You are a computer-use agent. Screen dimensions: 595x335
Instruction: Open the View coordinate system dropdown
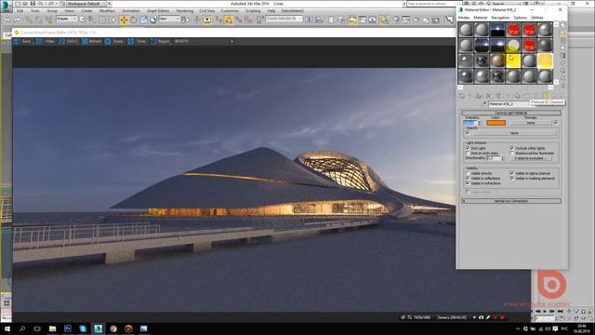(169, 19)
